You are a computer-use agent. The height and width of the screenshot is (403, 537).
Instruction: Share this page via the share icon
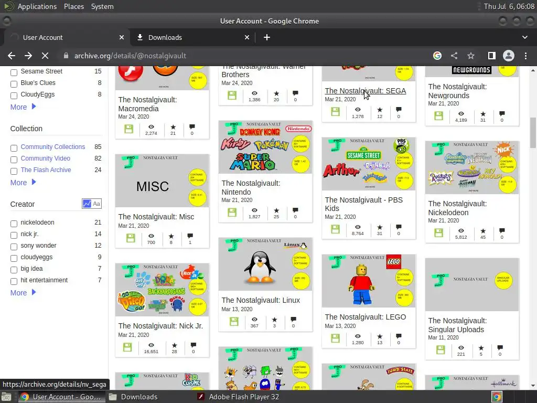(x=454, y=56)
